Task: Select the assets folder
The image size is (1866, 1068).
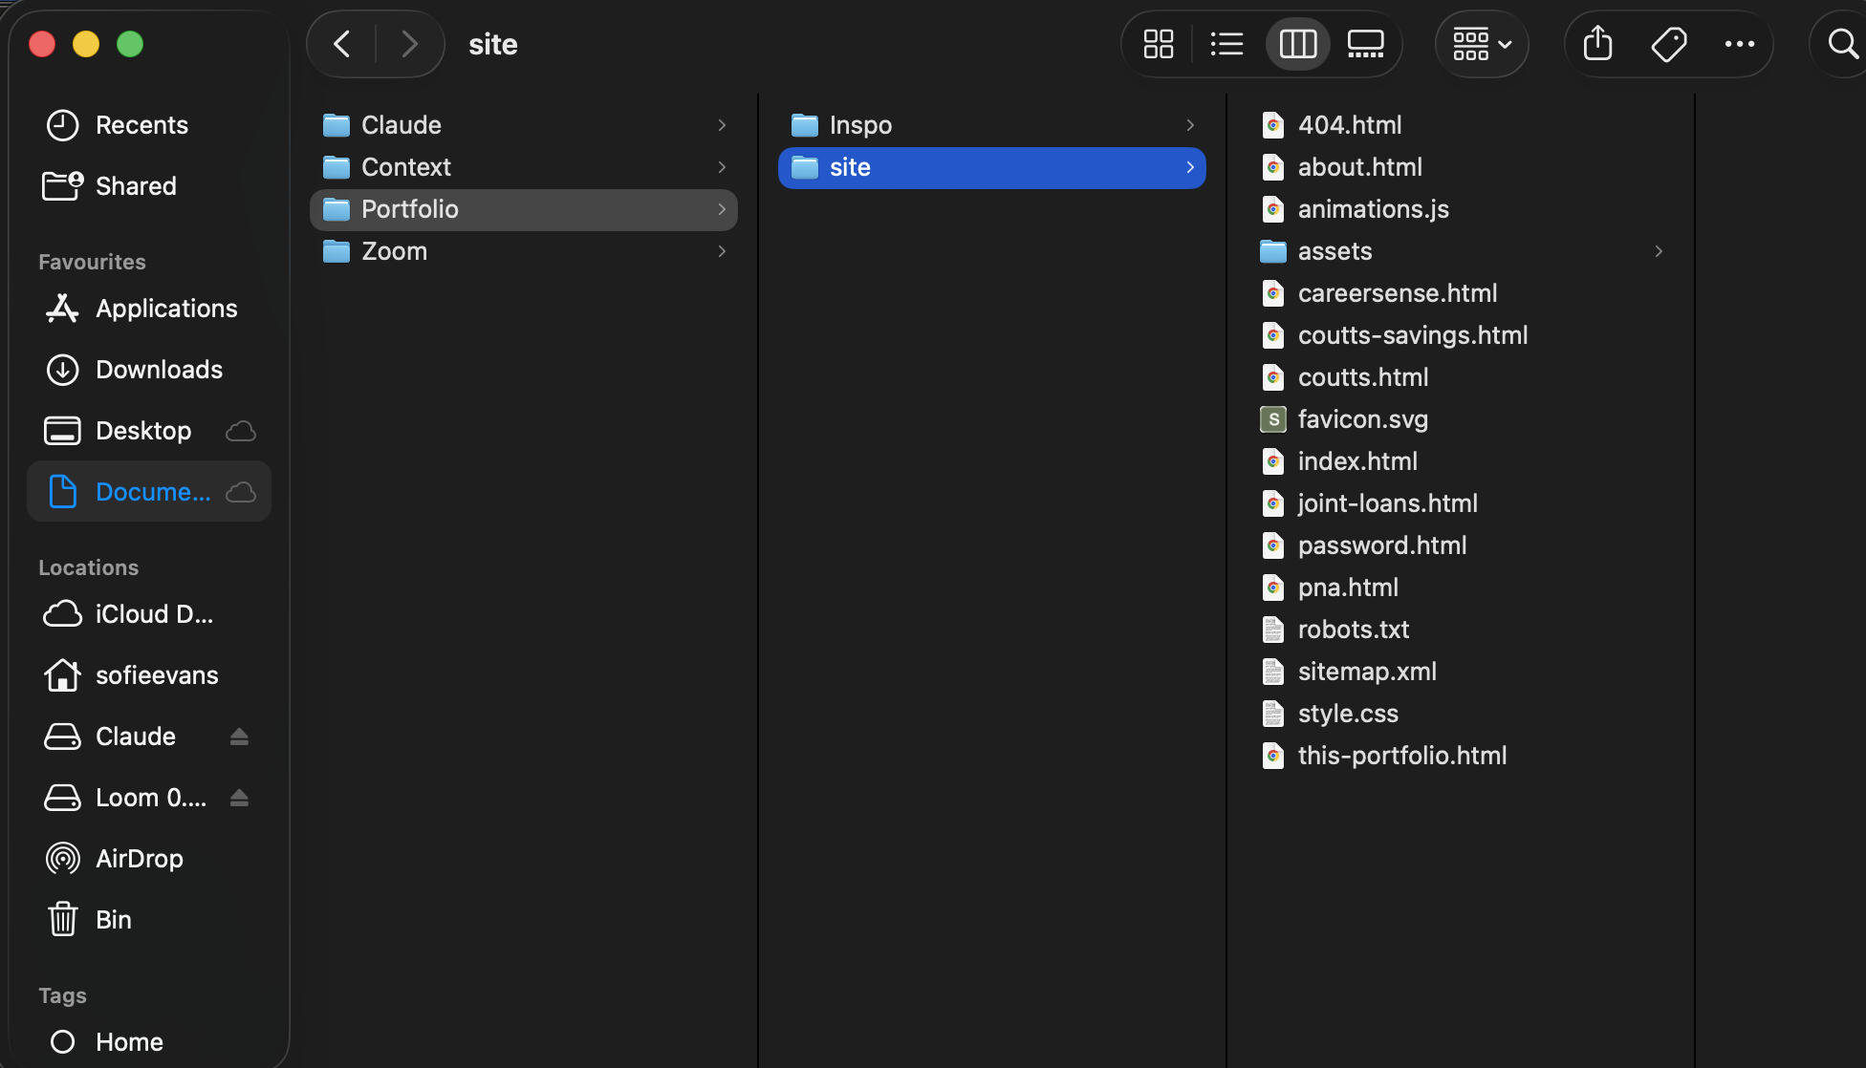Action: pyautogui.click(x=1460, y=251)
